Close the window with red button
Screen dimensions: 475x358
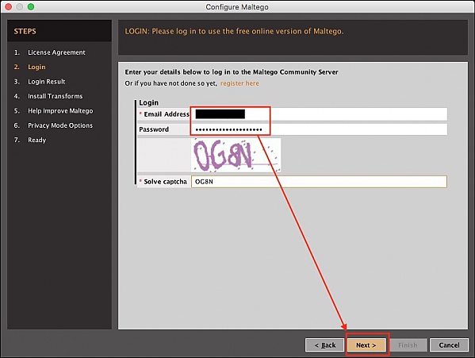point(9,6)
